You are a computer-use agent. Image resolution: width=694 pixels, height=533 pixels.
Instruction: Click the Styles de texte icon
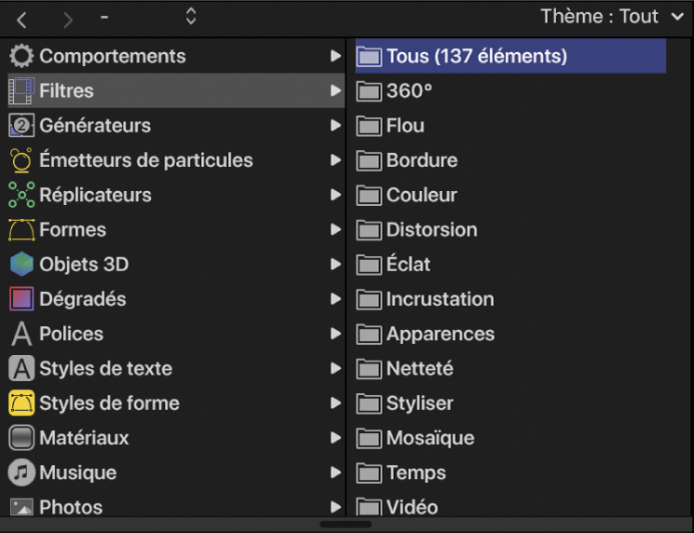click(21, 368)
